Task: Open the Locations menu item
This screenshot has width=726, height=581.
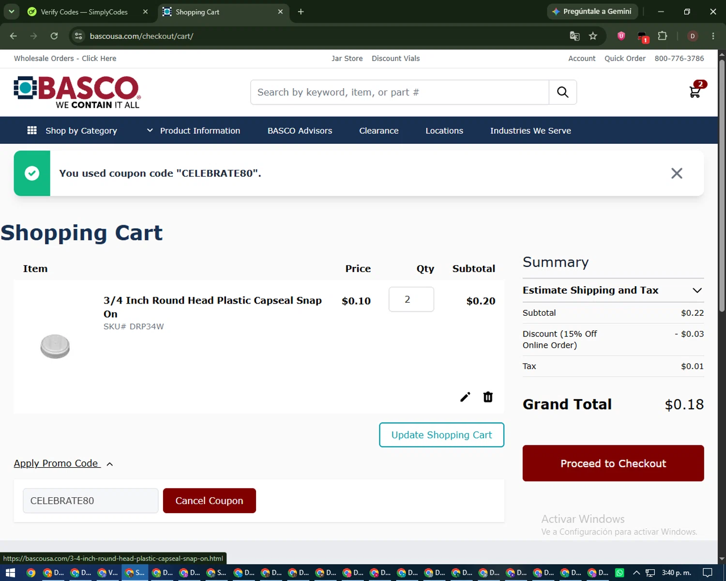Action: pos(444,131)
